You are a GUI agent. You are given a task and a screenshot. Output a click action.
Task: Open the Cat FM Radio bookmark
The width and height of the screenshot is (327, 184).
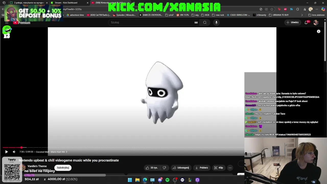tap(99, 15)
